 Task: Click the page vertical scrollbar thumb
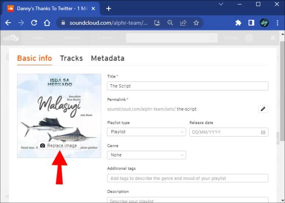[x=283, y=91]
